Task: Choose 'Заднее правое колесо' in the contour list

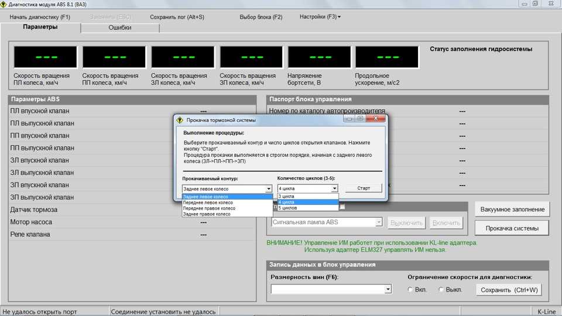Action: 207,214
